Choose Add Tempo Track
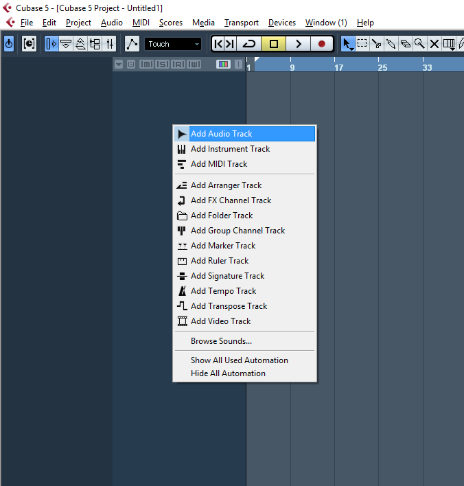This screenshot has width=464, height=486. [x=244, y=291]
